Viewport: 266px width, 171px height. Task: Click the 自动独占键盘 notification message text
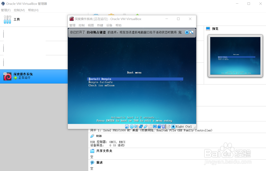pos(126,32)
